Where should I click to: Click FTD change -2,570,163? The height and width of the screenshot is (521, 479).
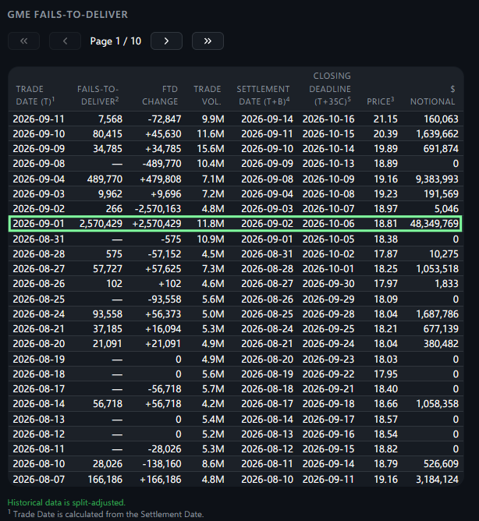(158, 209)
